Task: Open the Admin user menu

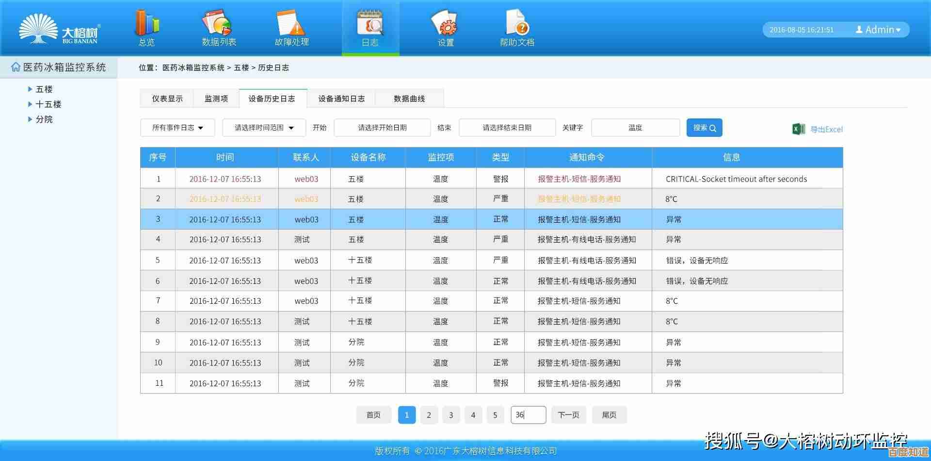Action: (878, 30)
